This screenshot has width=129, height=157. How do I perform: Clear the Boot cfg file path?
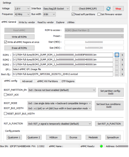[x=122, y=74]
